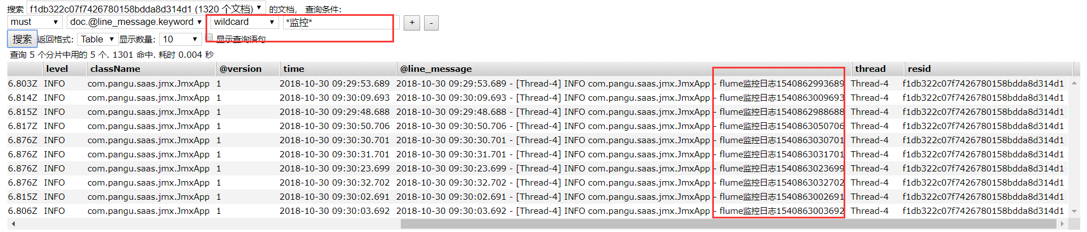The width and height of the screenshot is (1087, 232).
Task: Click the *监控* wildcard value input field
Action: [x=341, y=23]
